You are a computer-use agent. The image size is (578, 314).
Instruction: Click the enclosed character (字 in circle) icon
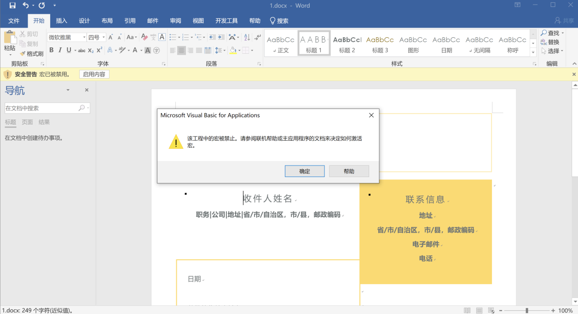click(x=156, y=50)
